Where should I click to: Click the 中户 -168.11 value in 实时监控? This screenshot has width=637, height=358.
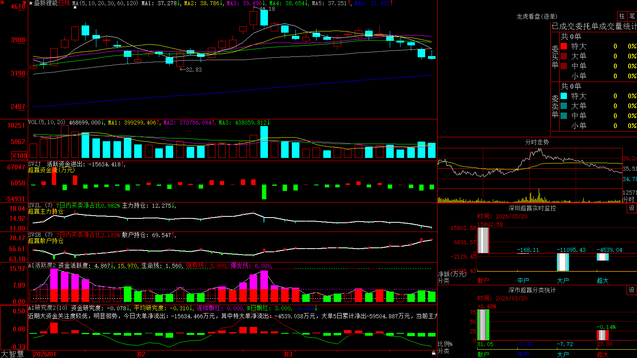(x=528, y=250)
